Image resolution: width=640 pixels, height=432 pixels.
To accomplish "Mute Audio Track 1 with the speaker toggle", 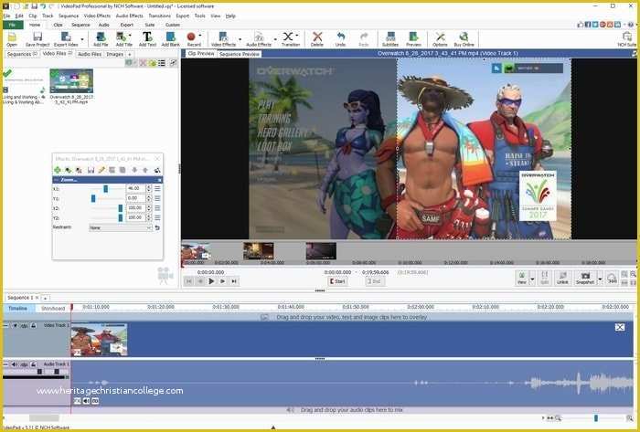I will click(x=14, y=364).
